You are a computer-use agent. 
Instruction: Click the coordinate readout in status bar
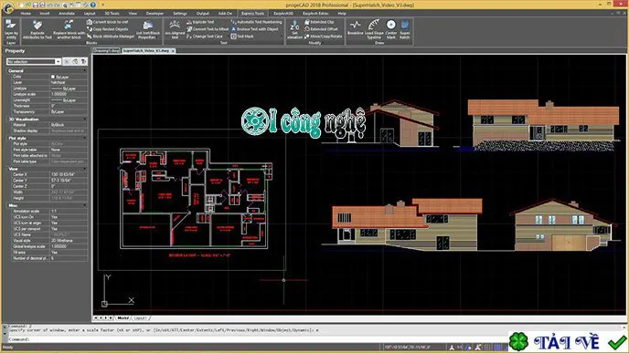coord(407,347)
